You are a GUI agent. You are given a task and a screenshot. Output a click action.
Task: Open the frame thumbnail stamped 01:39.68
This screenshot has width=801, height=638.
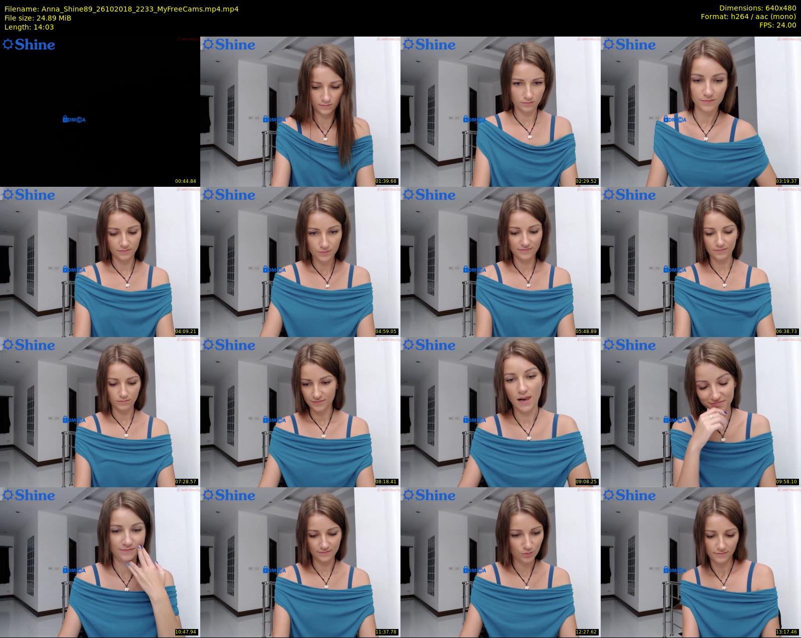tap(300, 111)
